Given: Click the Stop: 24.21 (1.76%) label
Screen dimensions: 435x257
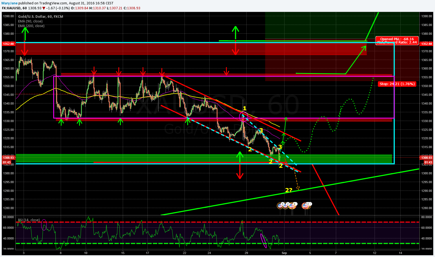Looking at the screenshot, I should tap(397, 84).
